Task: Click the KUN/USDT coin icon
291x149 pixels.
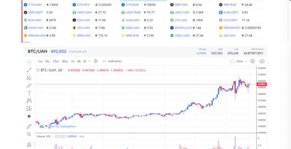Action: point(221,13)
